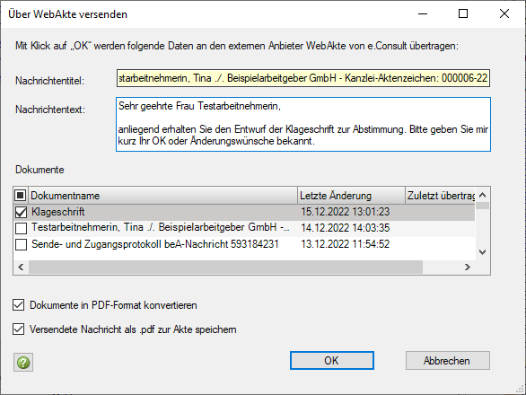Click the Abbrechen button
Viewport: 526px width, 395px height.
pos(448,360)
